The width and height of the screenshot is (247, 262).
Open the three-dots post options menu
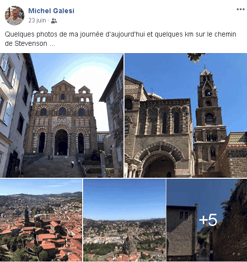coord(240,9)
